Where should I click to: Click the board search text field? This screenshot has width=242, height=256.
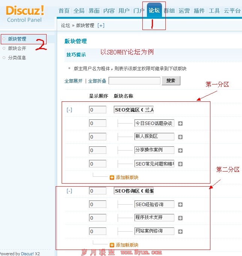135,81
